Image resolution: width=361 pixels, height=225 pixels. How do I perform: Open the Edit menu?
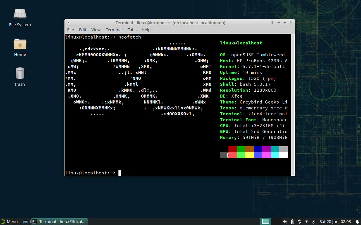point(82,30)
